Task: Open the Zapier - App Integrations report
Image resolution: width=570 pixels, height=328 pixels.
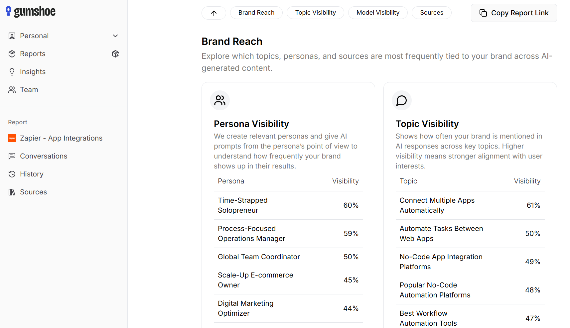Action: click(x=61, y=138)
